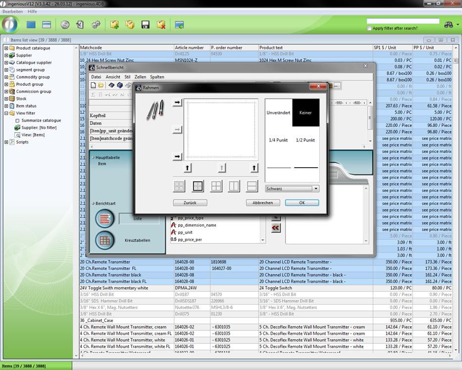Click the Zurück button

coord(190,203)
